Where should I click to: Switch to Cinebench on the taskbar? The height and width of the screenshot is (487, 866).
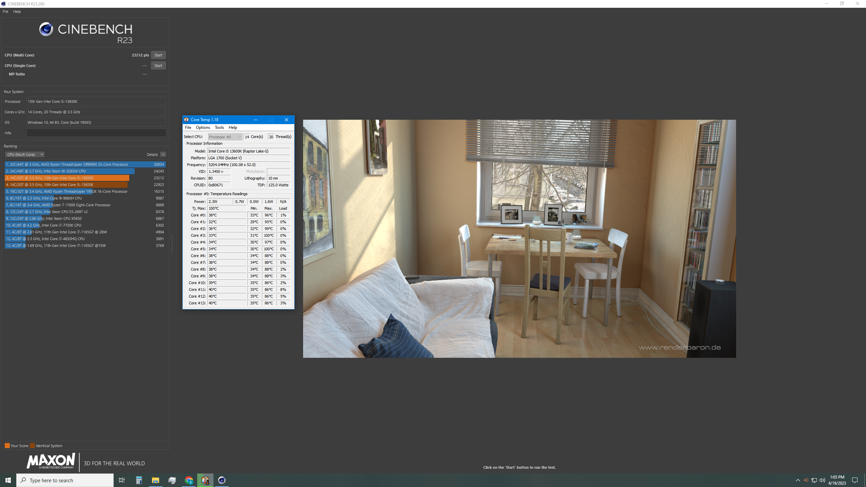click(222, 480)
